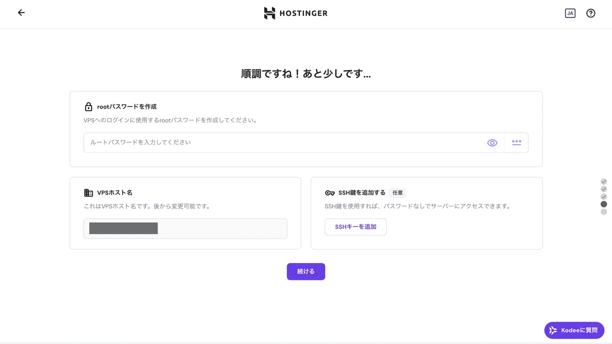Open the Kodeeに質問 chat button
Image resolution: width=612 pixels, height=344 pixels.
[x=574, y=330]
